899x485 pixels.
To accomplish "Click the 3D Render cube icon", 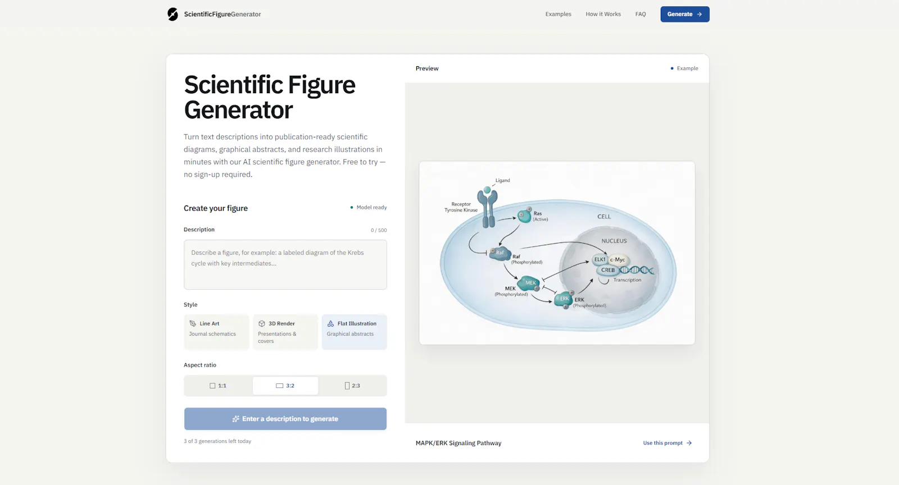I will coord(262,323).
